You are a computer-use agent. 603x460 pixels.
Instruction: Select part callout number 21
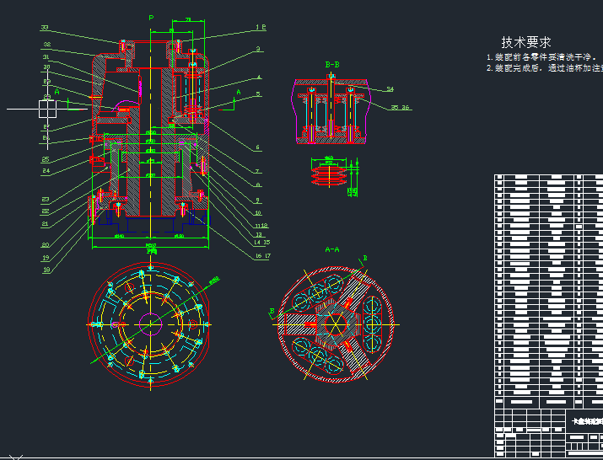[45, 224]
